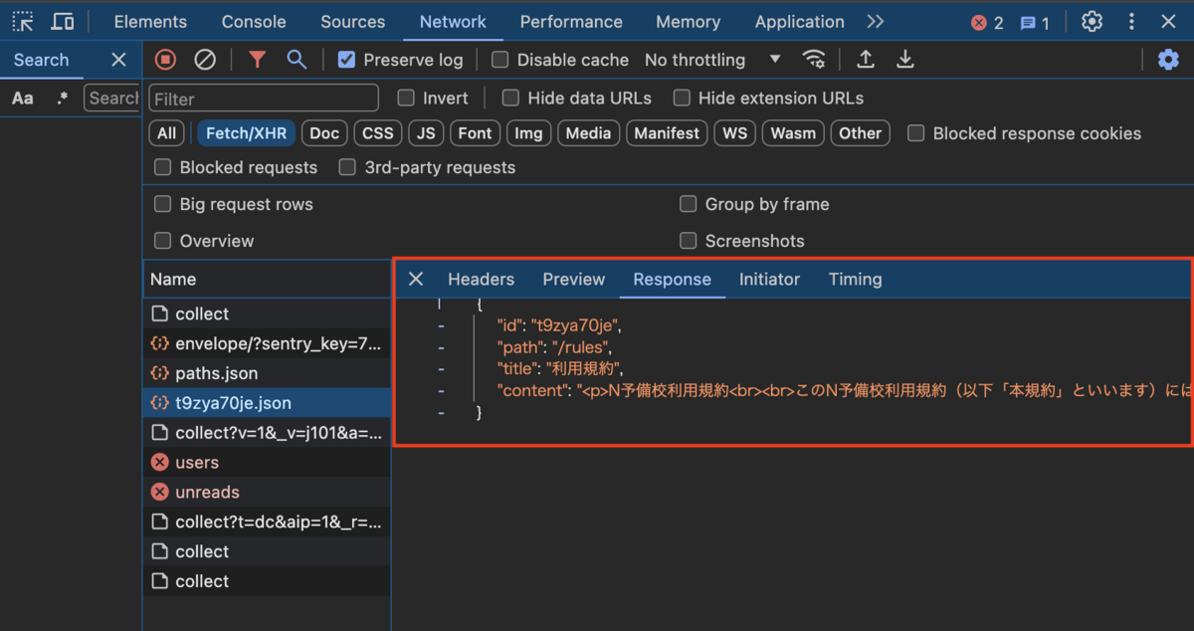Select the Media filter type
Image resolution: width=1194 pixels, height=631 pixels.
tap(588, 133)
